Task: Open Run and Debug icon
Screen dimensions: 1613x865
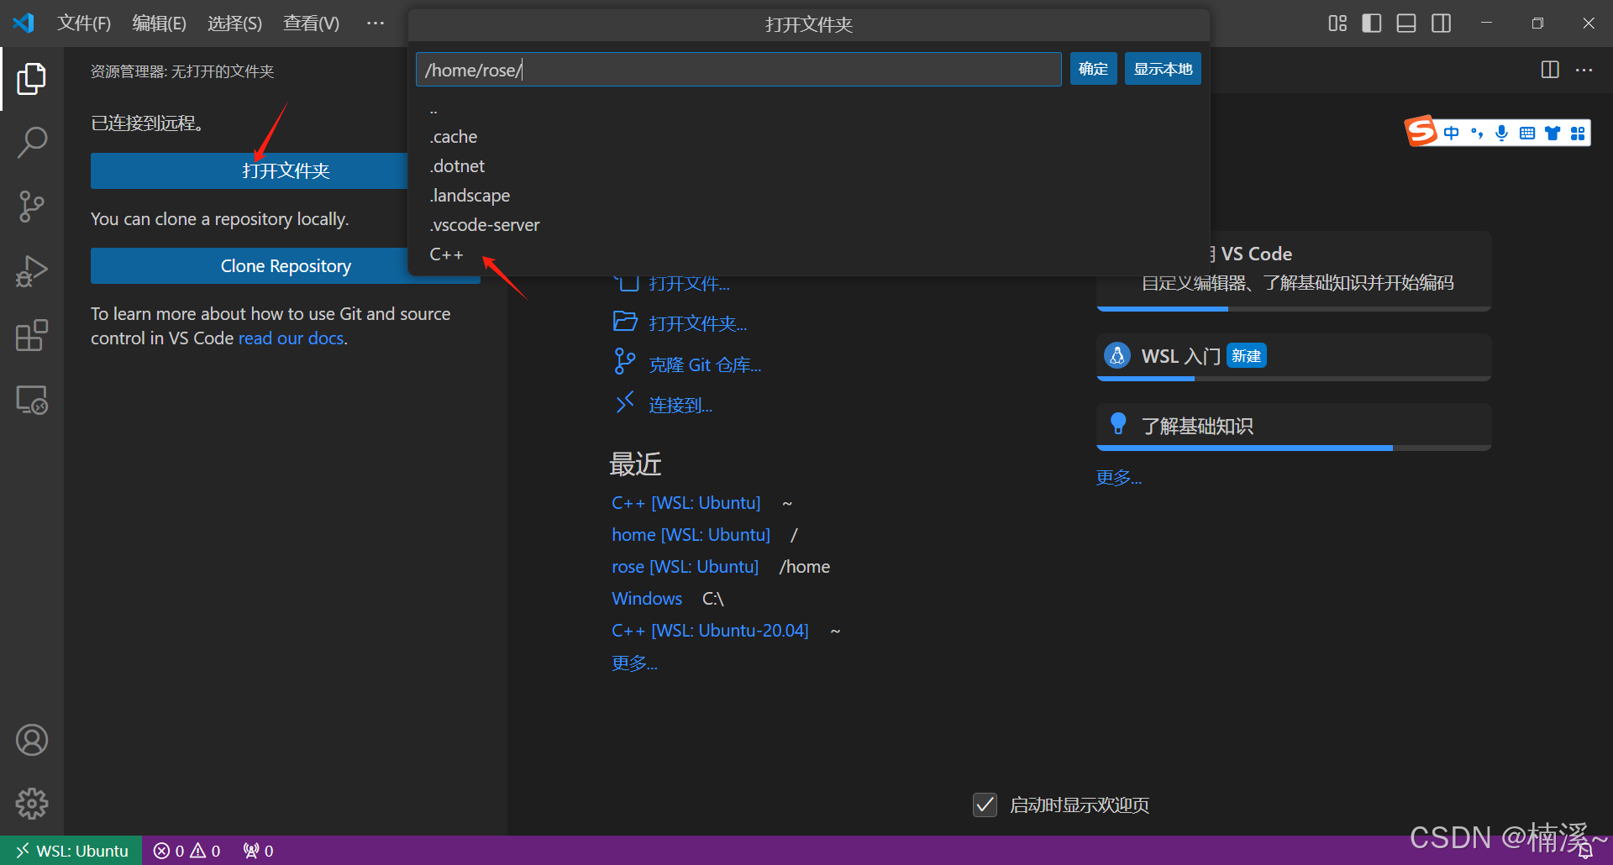Action: (x=32, y=270)
